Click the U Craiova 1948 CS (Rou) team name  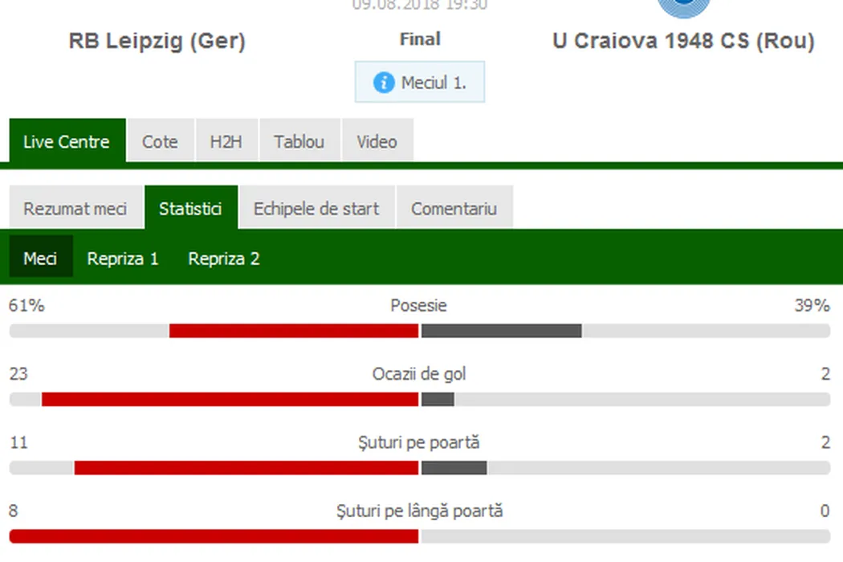coord(683,41)
